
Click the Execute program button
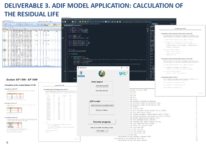pyautogui.click(x=102, y=122)
